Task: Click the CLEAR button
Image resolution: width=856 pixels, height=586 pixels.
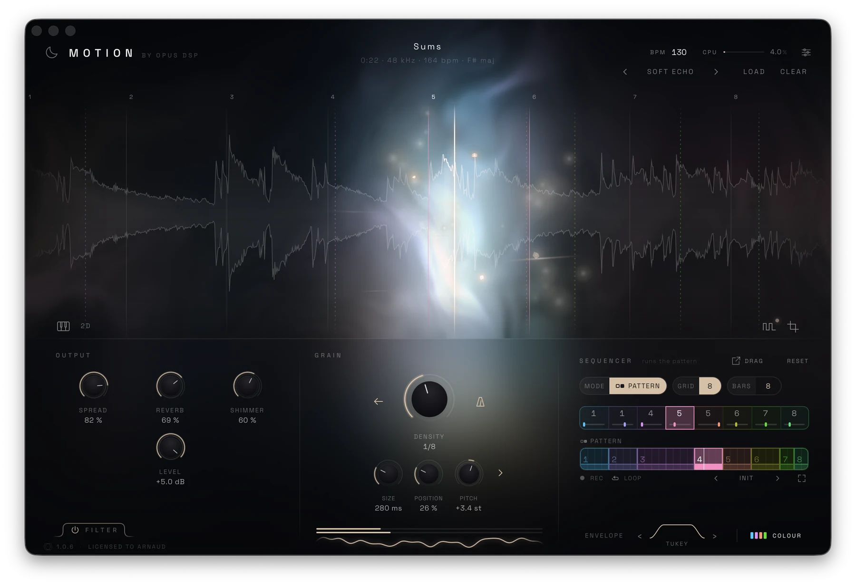Action: coord(793,72)
